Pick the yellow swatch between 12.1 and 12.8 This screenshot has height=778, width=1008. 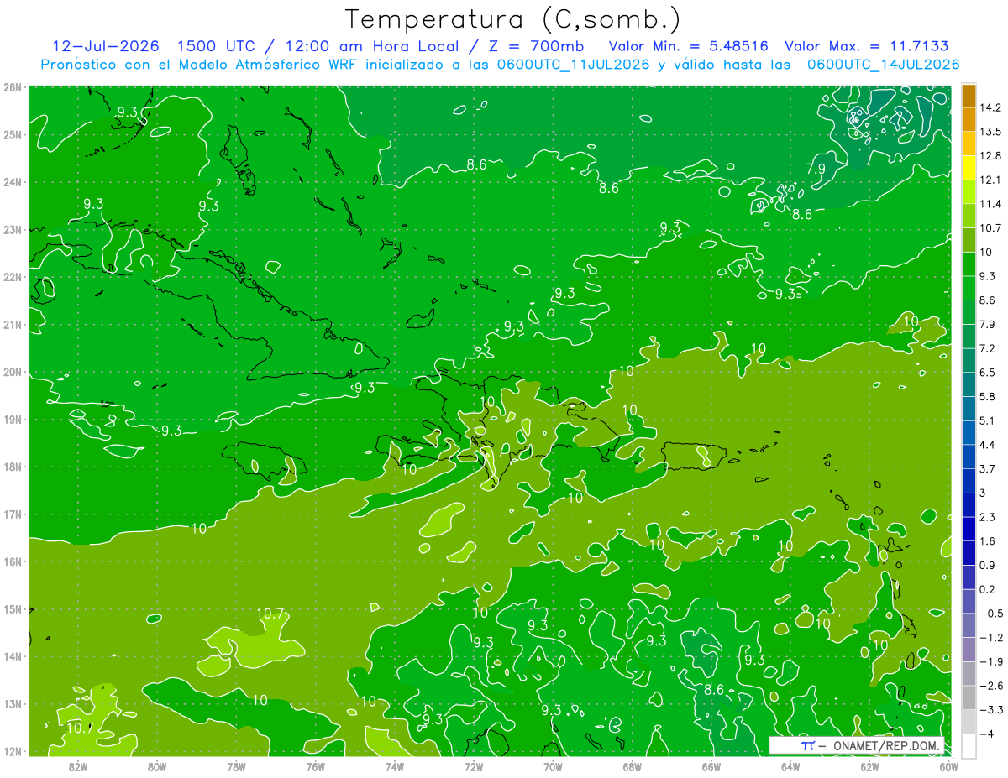[x=969, y=168]
